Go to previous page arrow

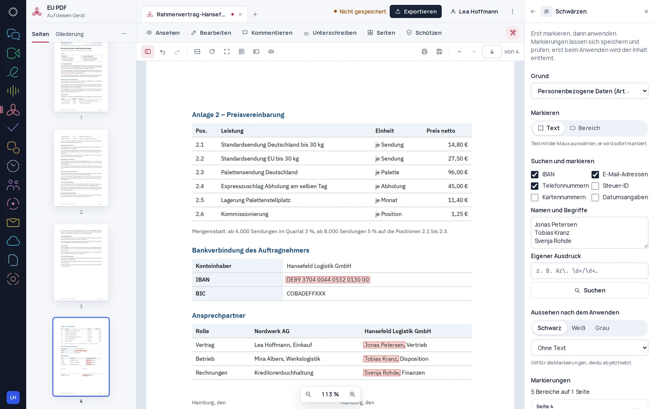[x=459, y=51]
